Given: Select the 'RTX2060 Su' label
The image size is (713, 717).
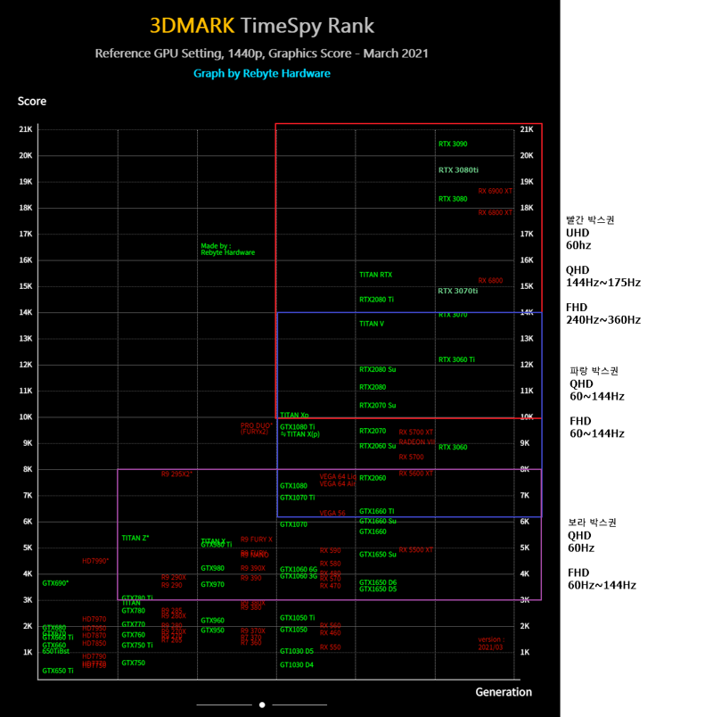Looking at the screenshot, I should coord(378,446).
